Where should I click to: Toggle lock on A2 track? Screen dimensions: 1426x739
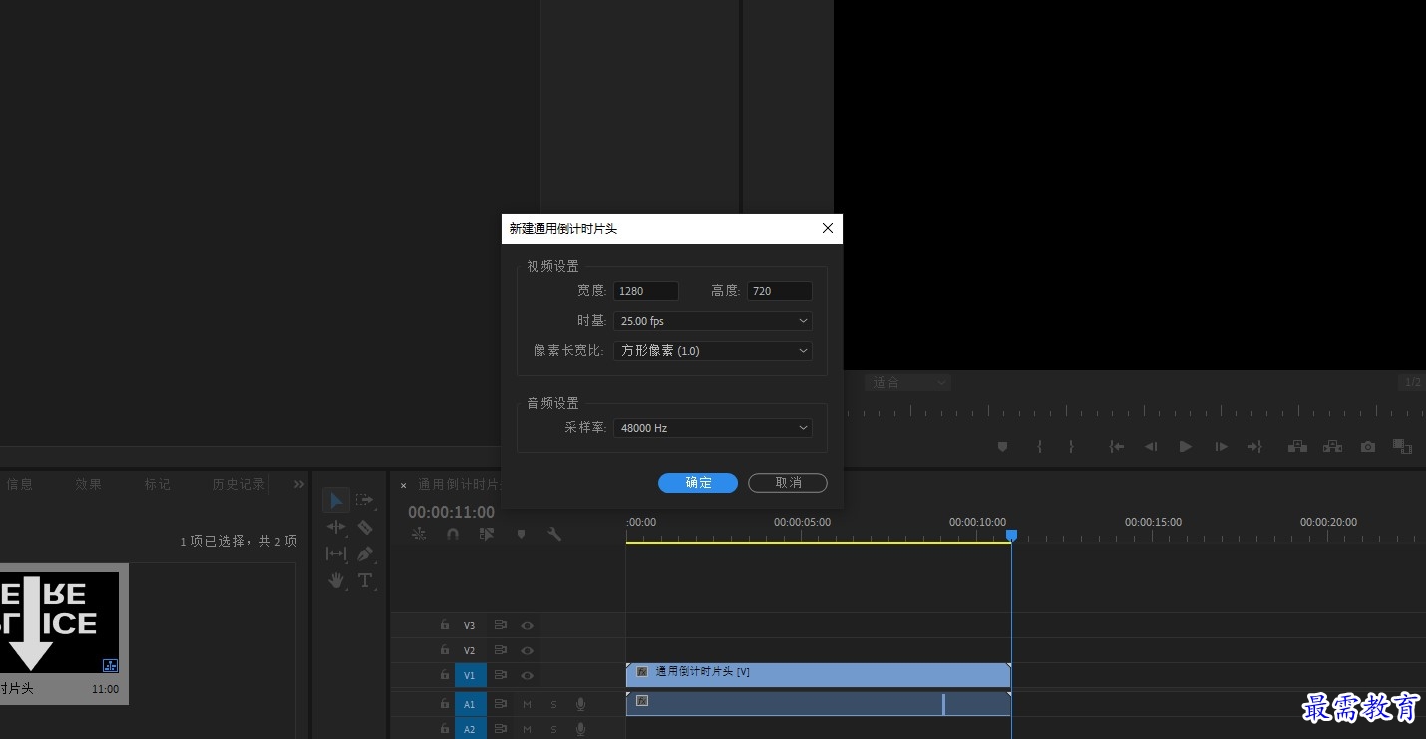(445, 729)
